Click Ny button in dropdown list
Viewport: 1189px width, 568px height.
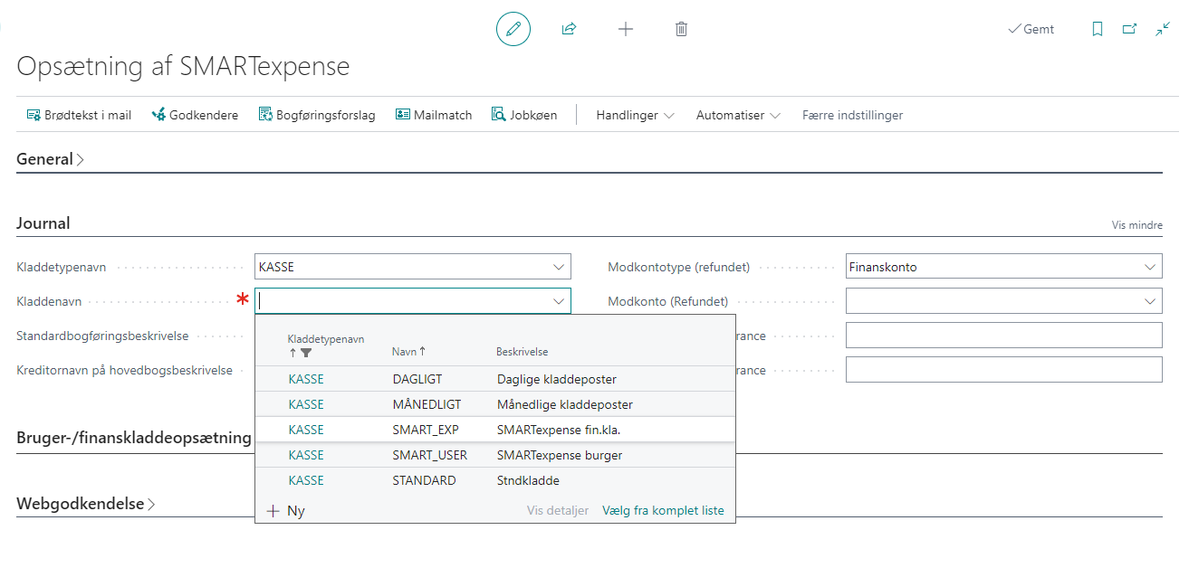(x=286, y=511)
